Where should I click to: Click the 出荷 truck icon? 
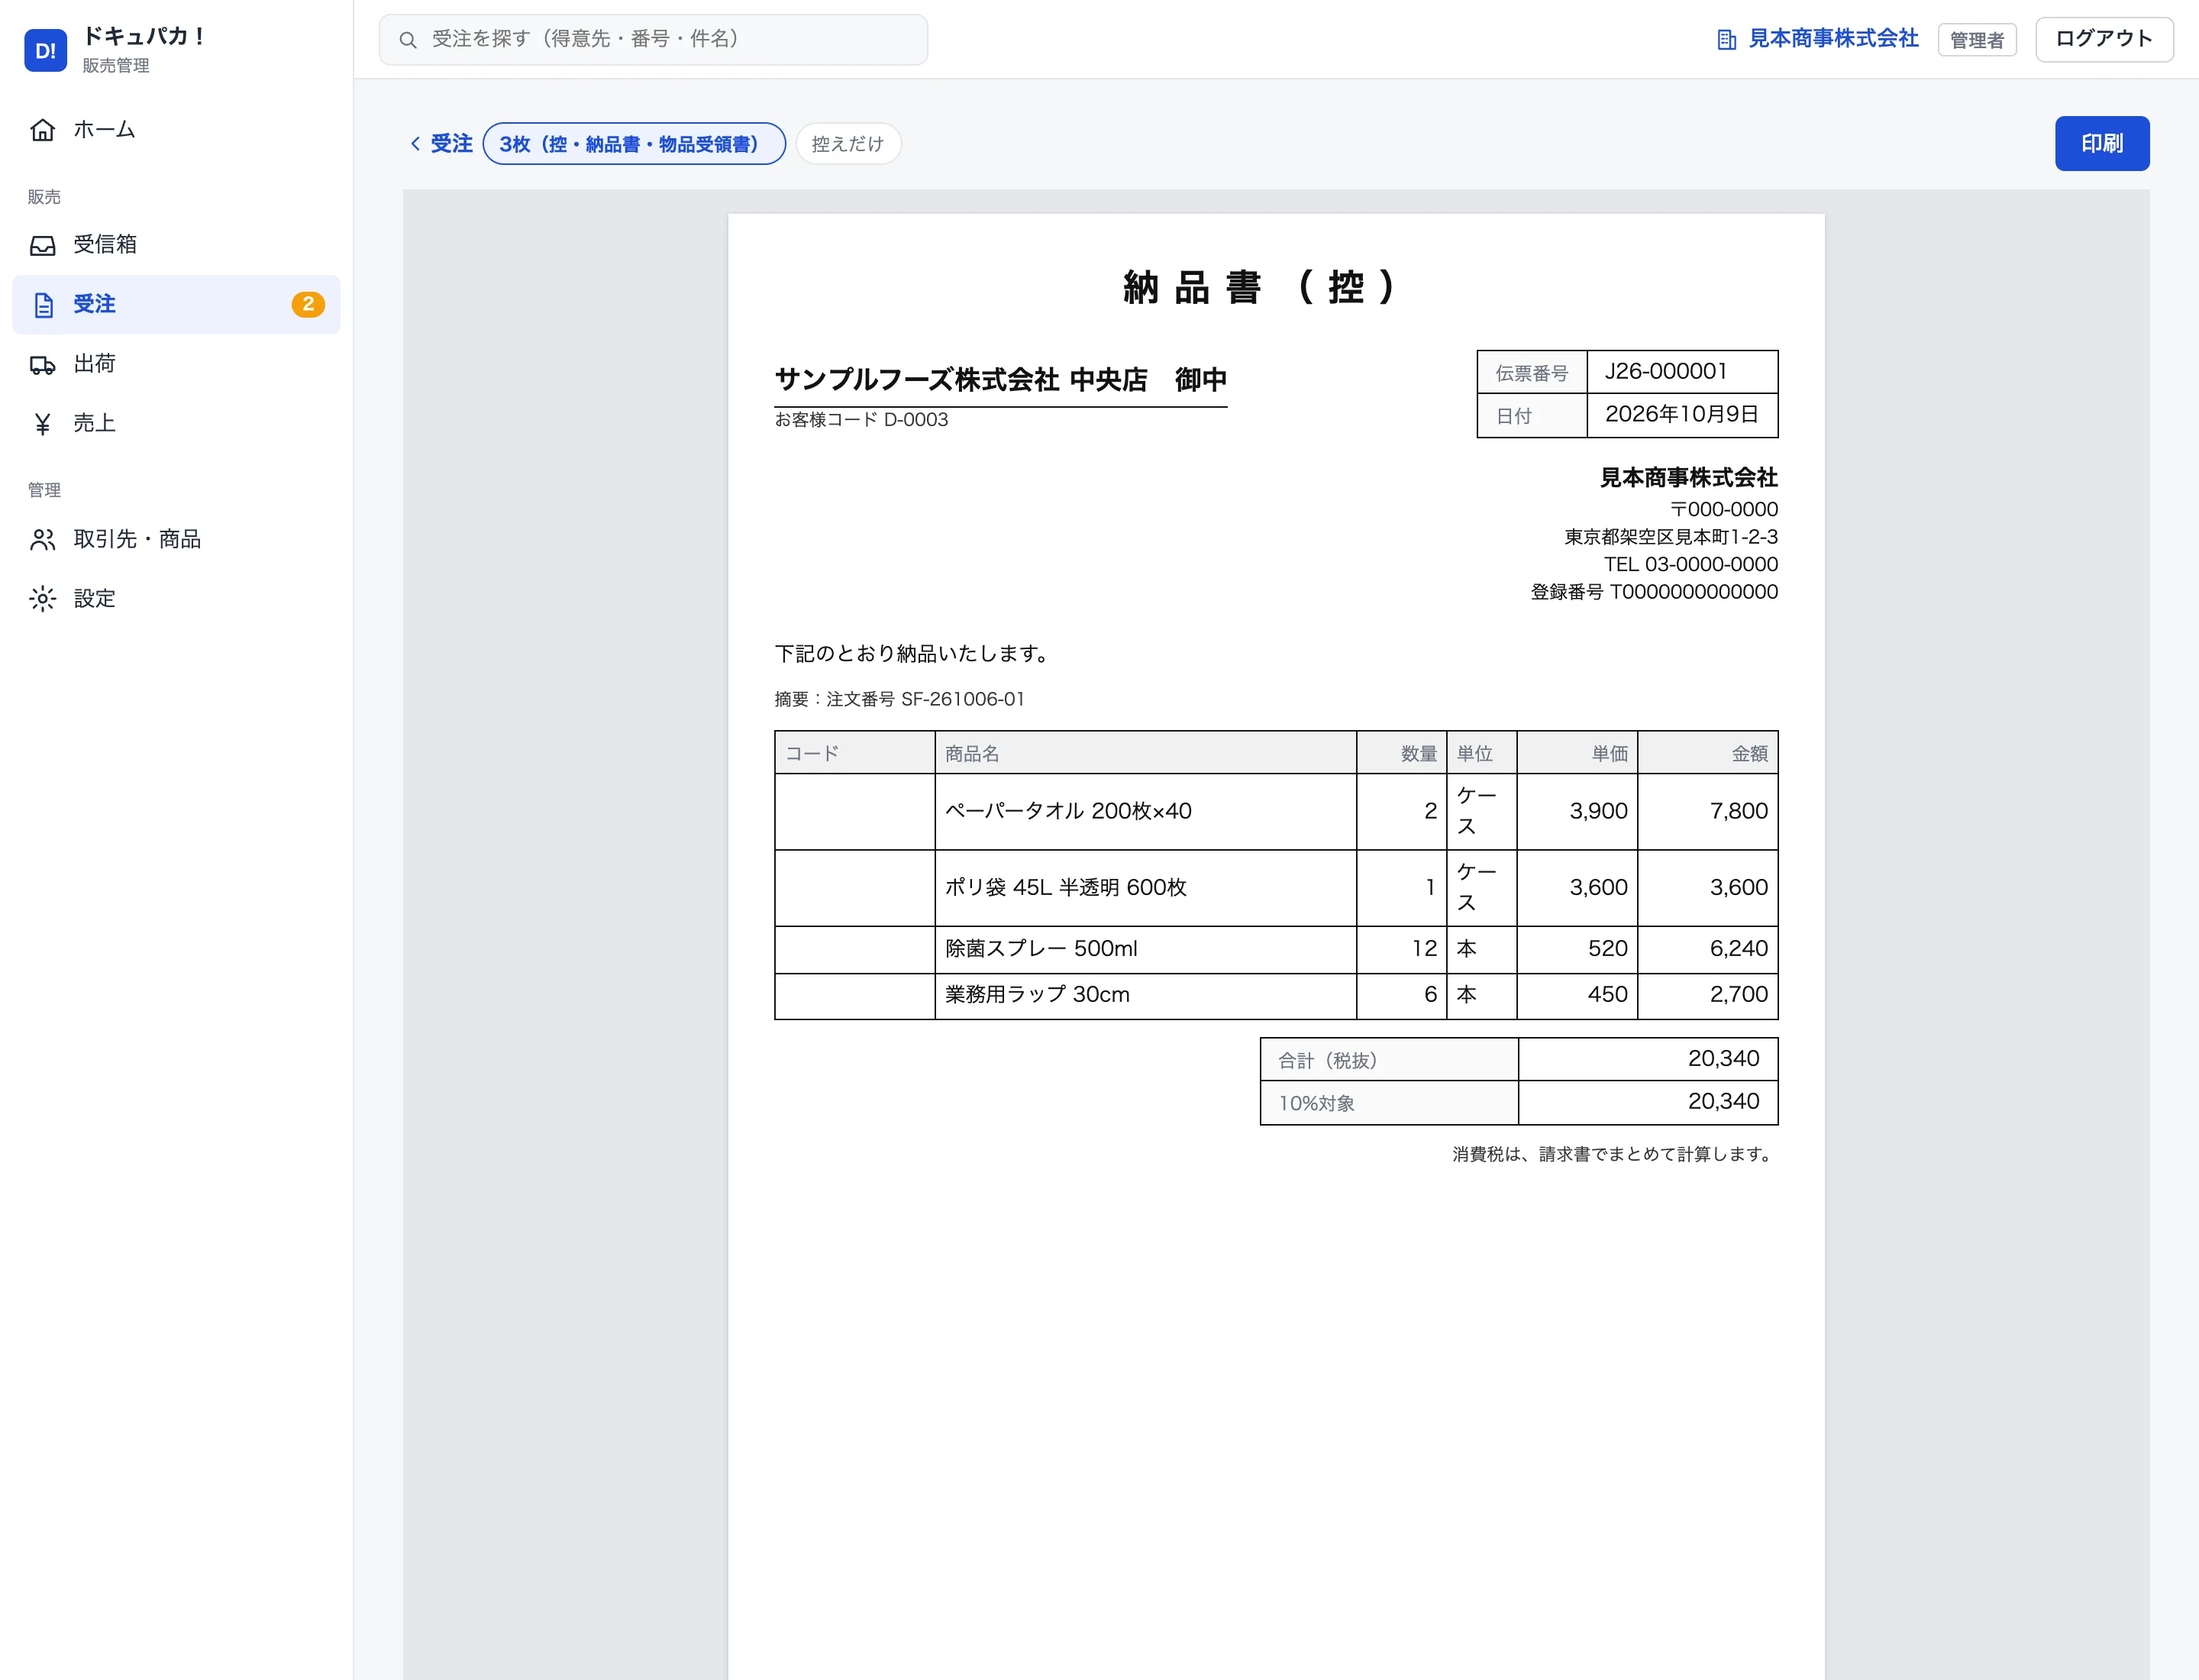click(x=42, y=365)
